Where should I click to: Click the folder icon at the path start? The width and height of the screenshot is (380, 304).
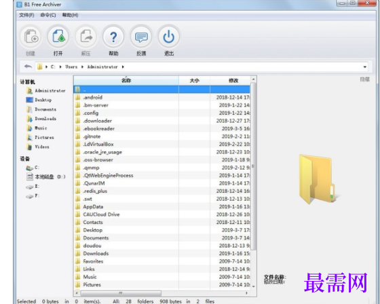[39, 66]
